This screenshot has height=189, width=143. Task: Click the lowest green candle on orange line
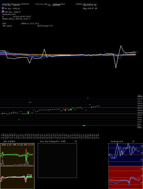click(84, 125)
